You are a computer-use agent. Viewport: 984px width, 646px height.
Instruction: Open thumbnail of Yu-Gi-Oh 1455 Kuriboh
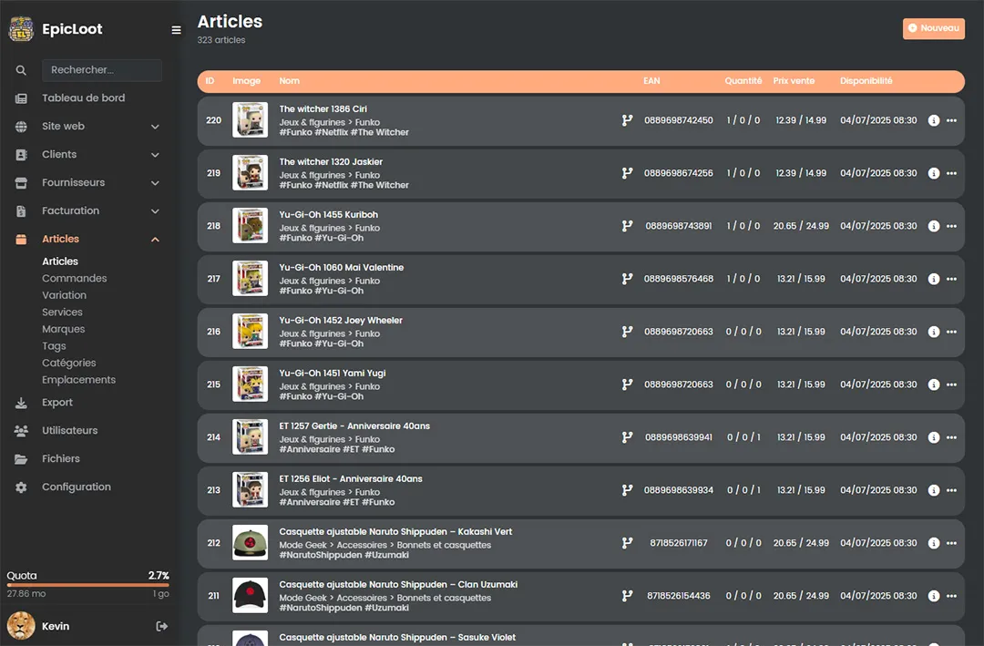pyautogui.click(x=250, y=225)
